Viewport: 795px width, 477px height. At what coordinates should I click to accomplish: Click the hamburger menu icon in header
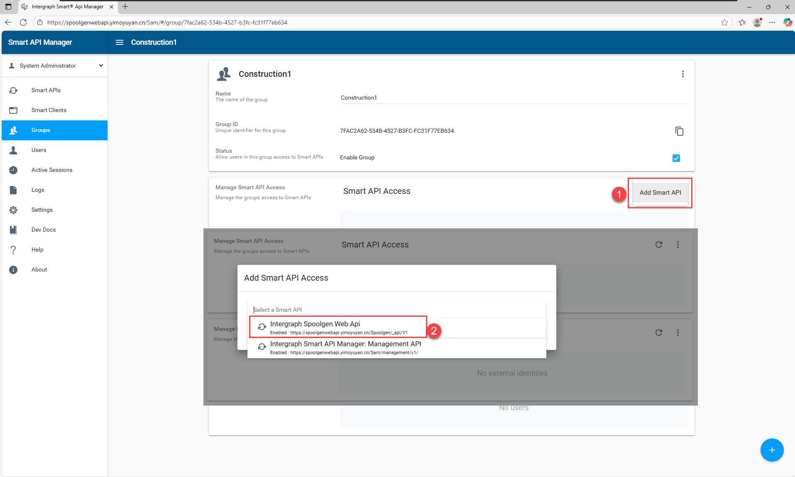click(120, 42)
